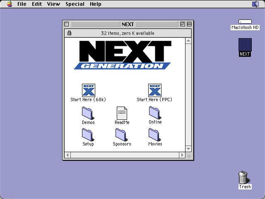This screenshot has width=265, height=199.
Task: Open the Edit menu
Action: pos(37,4)
